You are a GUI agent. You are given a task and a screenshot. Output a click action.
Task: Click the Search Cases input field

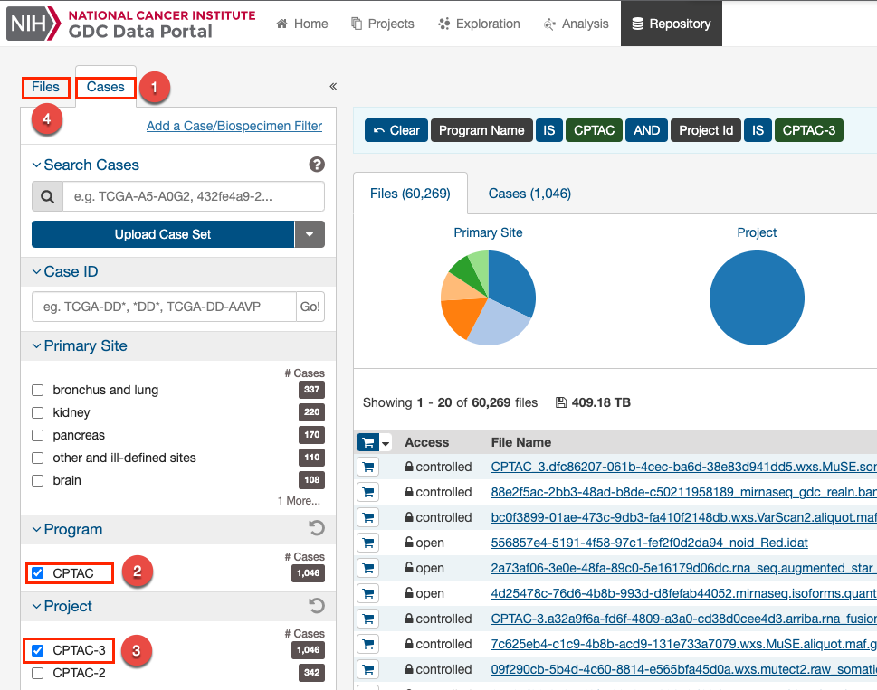[x=194, y=196]
